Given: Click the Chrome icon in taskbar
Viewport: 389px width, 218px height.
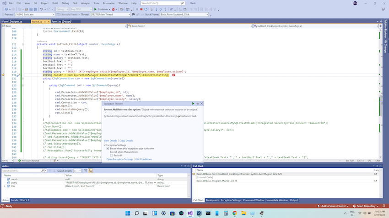Looking at the screenshot, I should [235, 213].
